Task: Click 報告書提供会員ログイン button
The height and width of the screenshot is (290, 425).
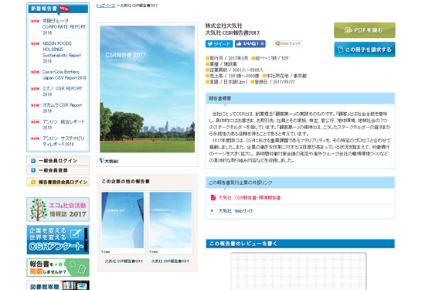Action: (x=58, y=182)
